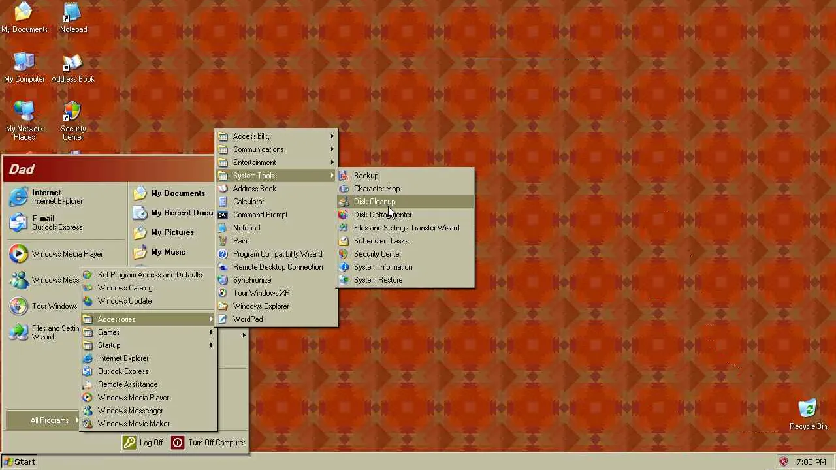Click the Synchronize icon in Accessories
Image resolution: width=836 pixels, height=470 pixels.
coord(223,280)
